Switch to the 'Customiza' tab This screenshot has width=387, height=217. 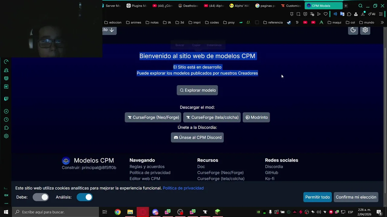coord(291,6)
